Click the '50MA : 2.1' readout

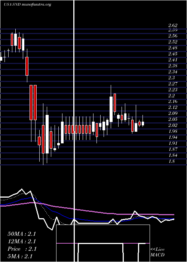point(22,234)
